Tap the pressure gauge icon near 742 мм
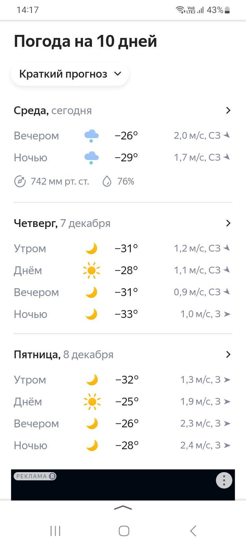Image resolution: width=246 pixels, height=547 pixels. (20, 181)
